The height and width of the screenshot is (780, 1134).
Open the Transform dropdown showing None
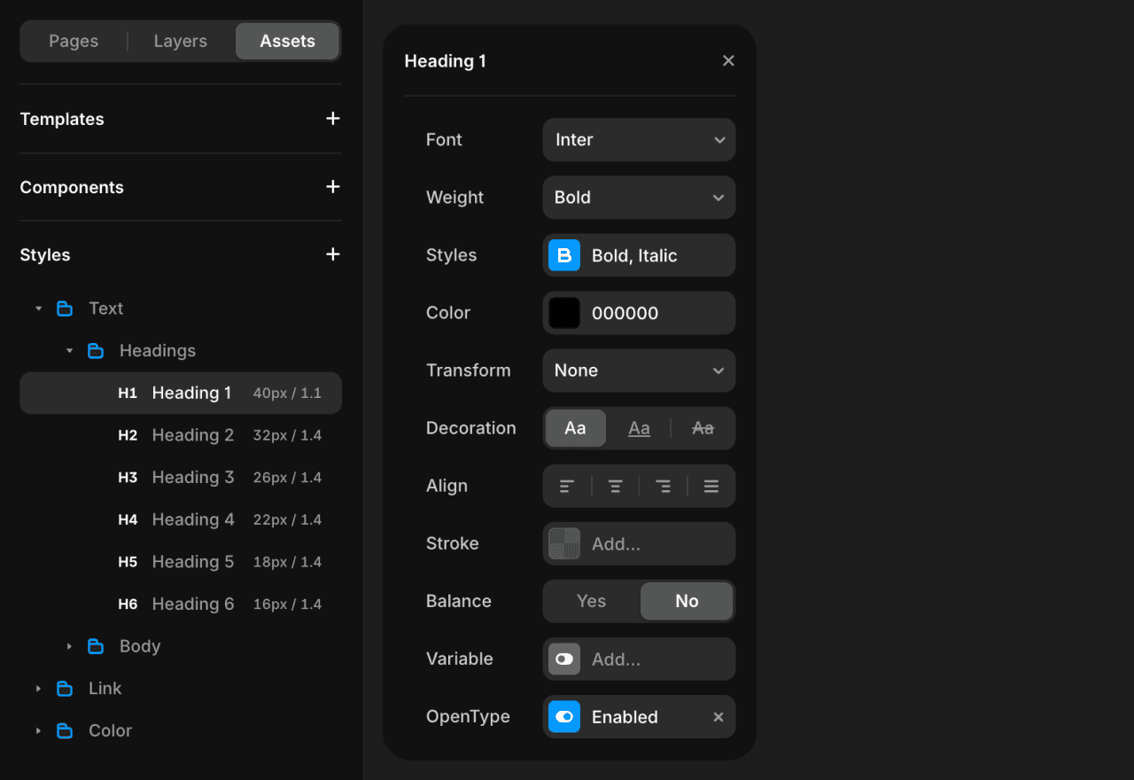639,370
